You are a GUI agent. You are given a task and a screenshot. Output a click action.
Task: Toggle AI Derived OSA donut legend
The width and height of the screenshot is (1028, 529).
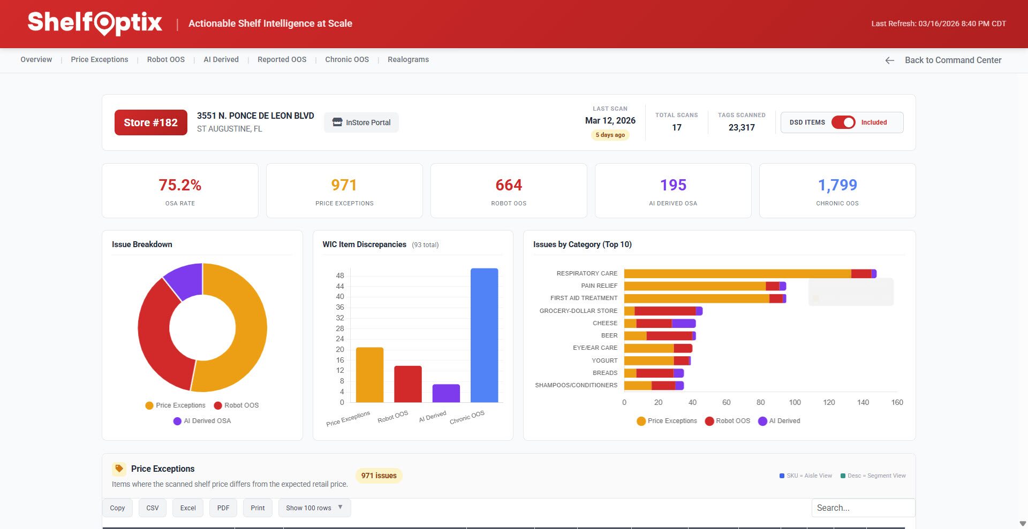pos(202,421)
